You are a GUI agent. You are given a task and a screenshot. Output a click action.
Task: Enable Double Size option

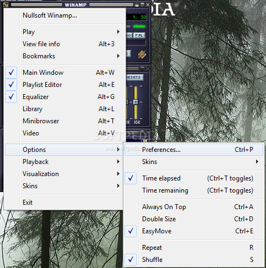194,219
